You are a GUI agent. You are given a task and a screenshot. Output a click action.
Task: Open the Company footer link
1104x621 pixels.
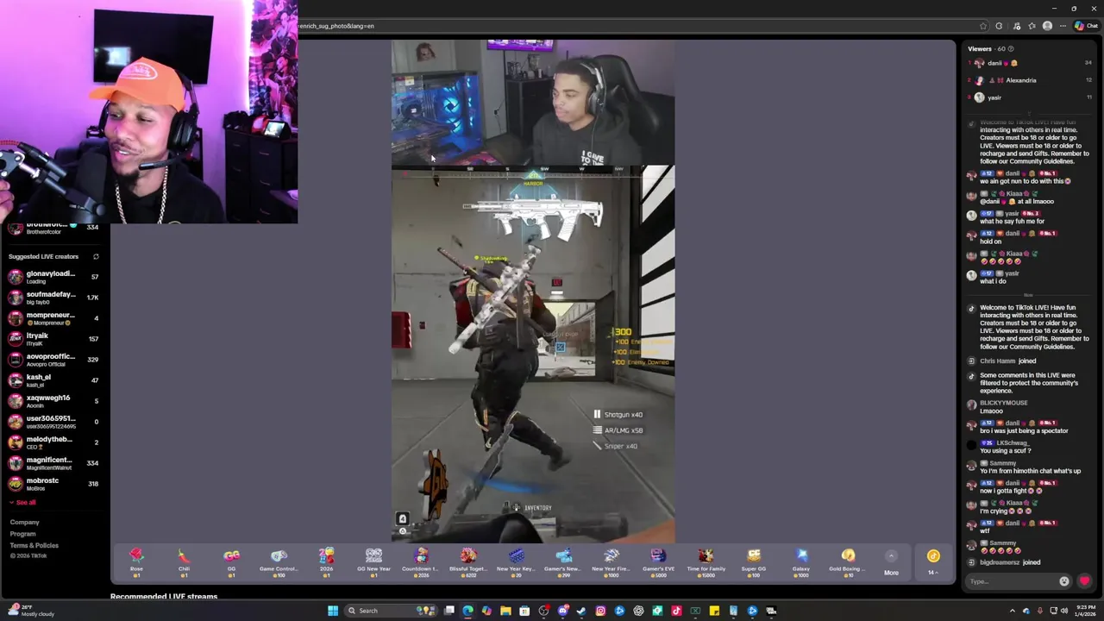click(24, 522)
